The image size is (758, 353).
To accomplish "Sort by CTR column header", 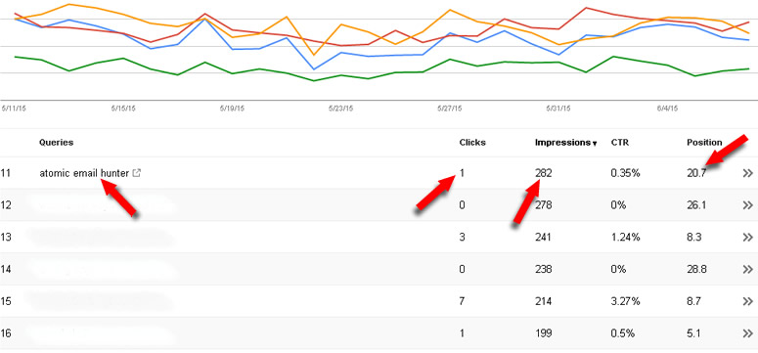I will tap(620, 143).
